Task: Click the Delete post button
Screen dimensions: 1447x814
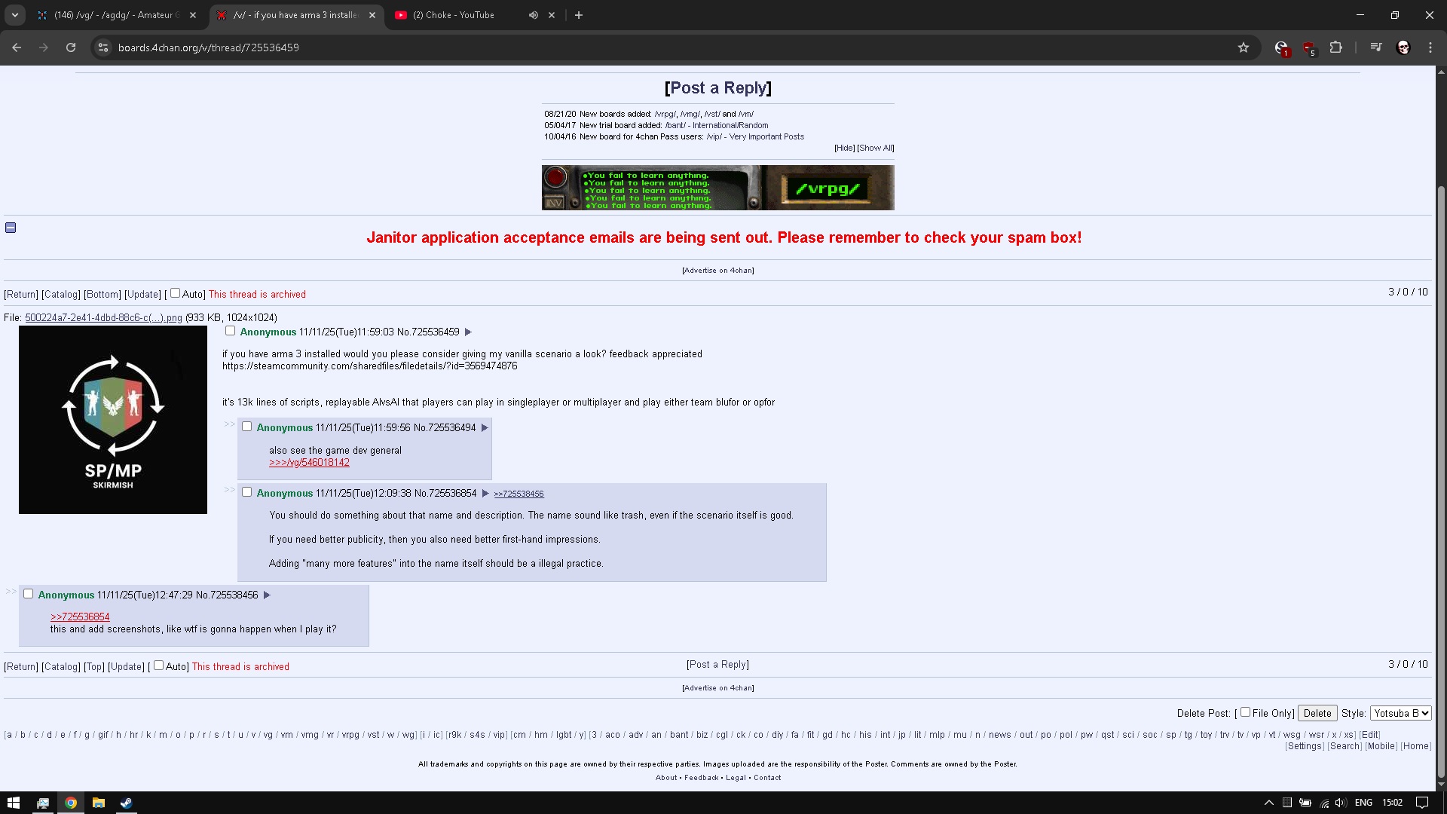Action: (x=1317, y=713)
